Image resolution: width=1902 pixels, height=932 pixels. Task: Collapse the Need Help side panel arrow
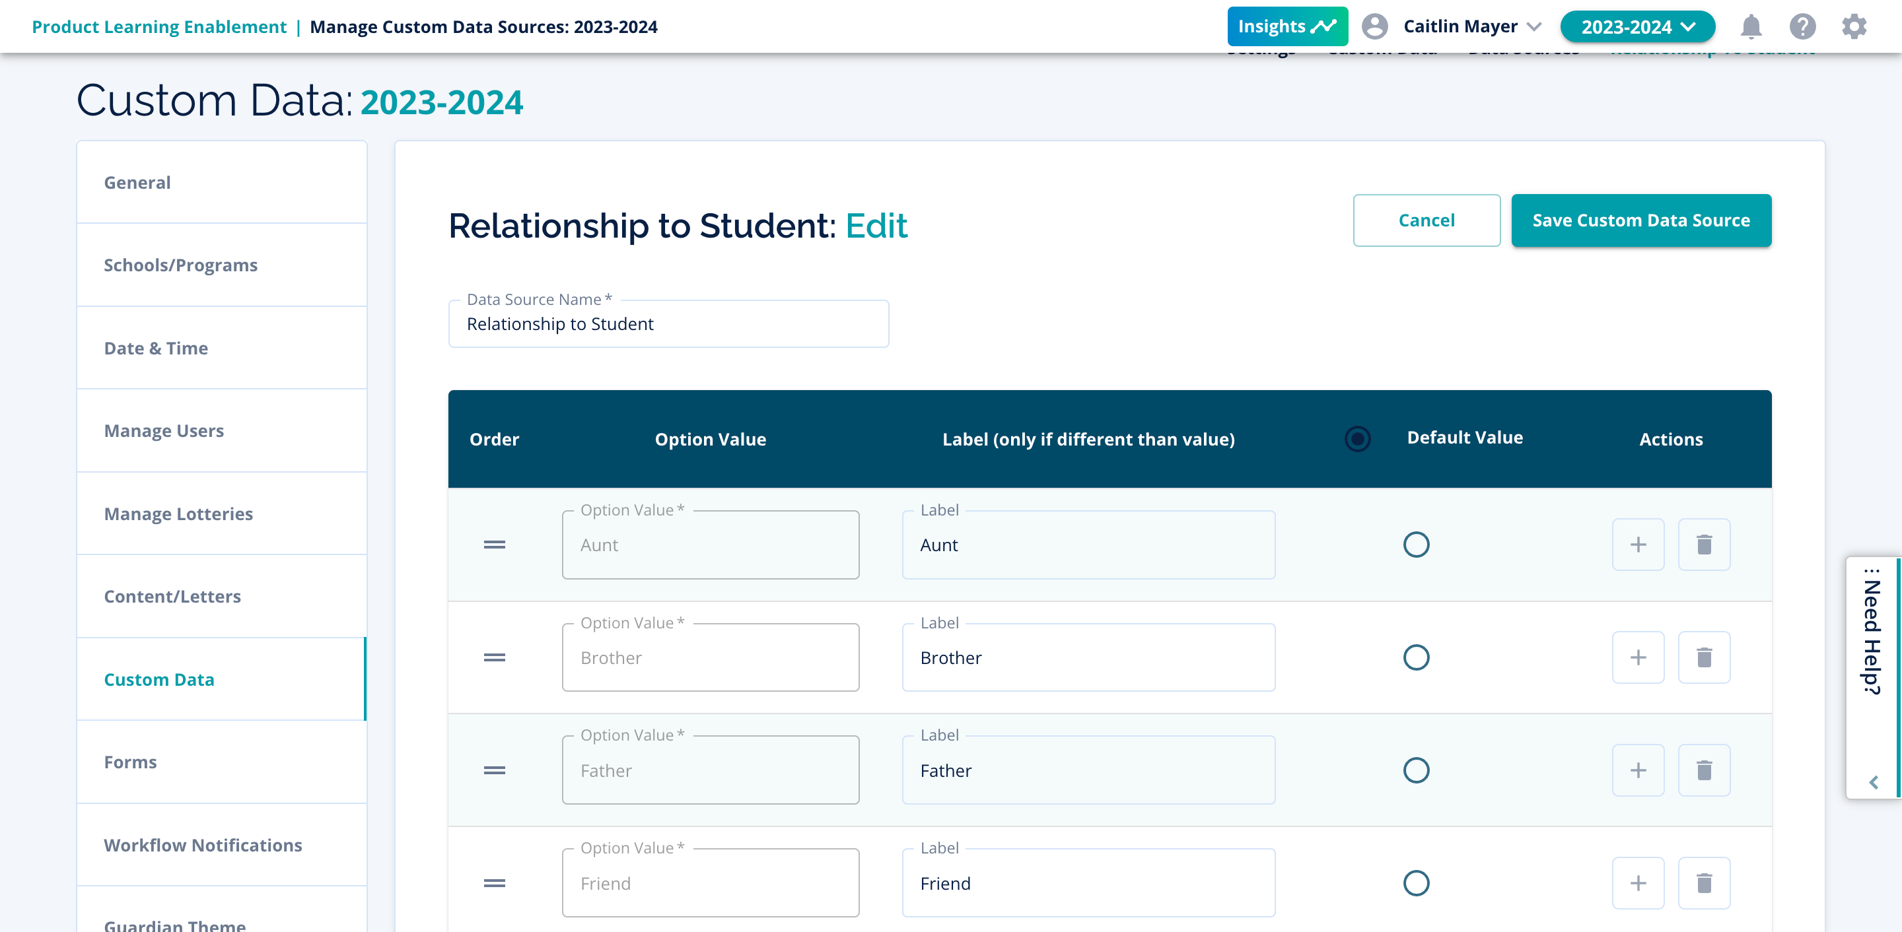click(1873, 782)
